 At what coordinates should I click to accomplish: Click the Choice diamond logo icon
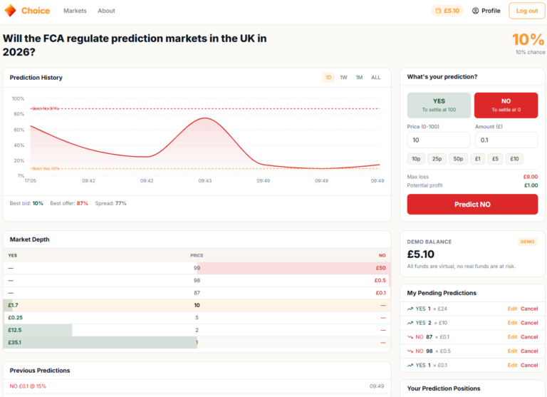(10, 11)
